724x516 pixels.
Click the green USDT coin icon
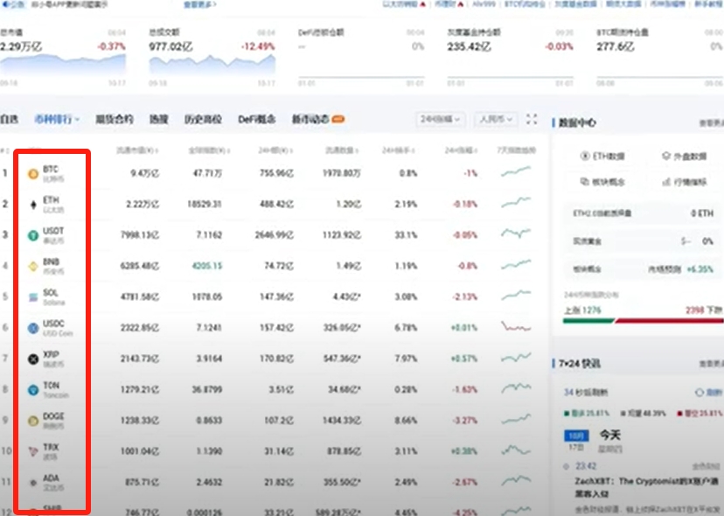32,235
